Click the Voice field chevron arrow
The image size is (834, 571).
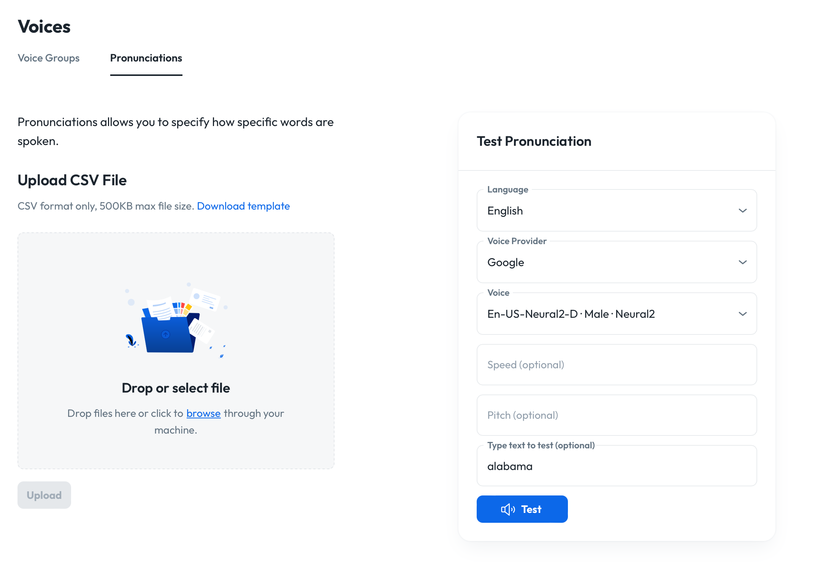tap(742, 314)
